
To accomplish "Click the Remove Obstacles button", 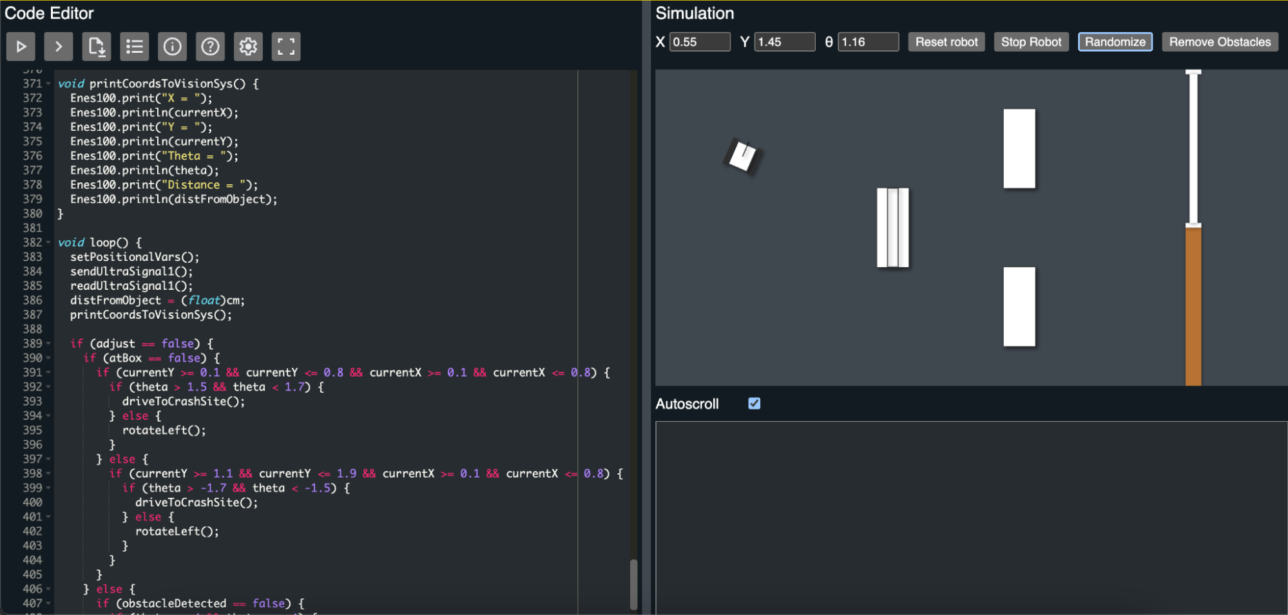I will 1220,42.
